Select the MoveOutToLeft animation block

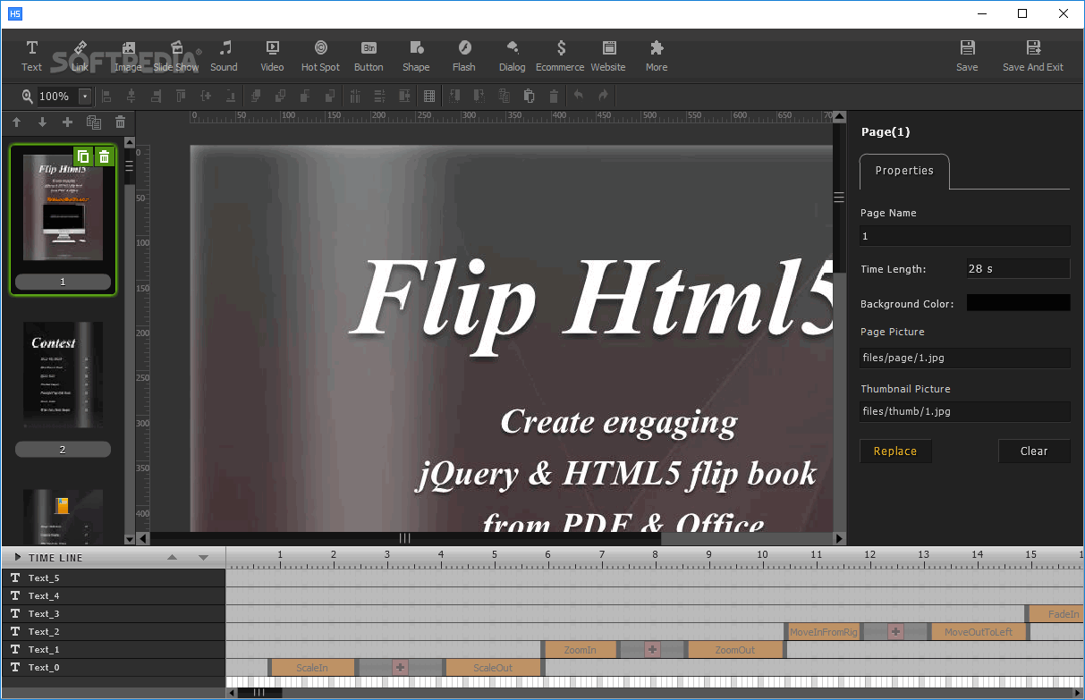pos(979,632)
